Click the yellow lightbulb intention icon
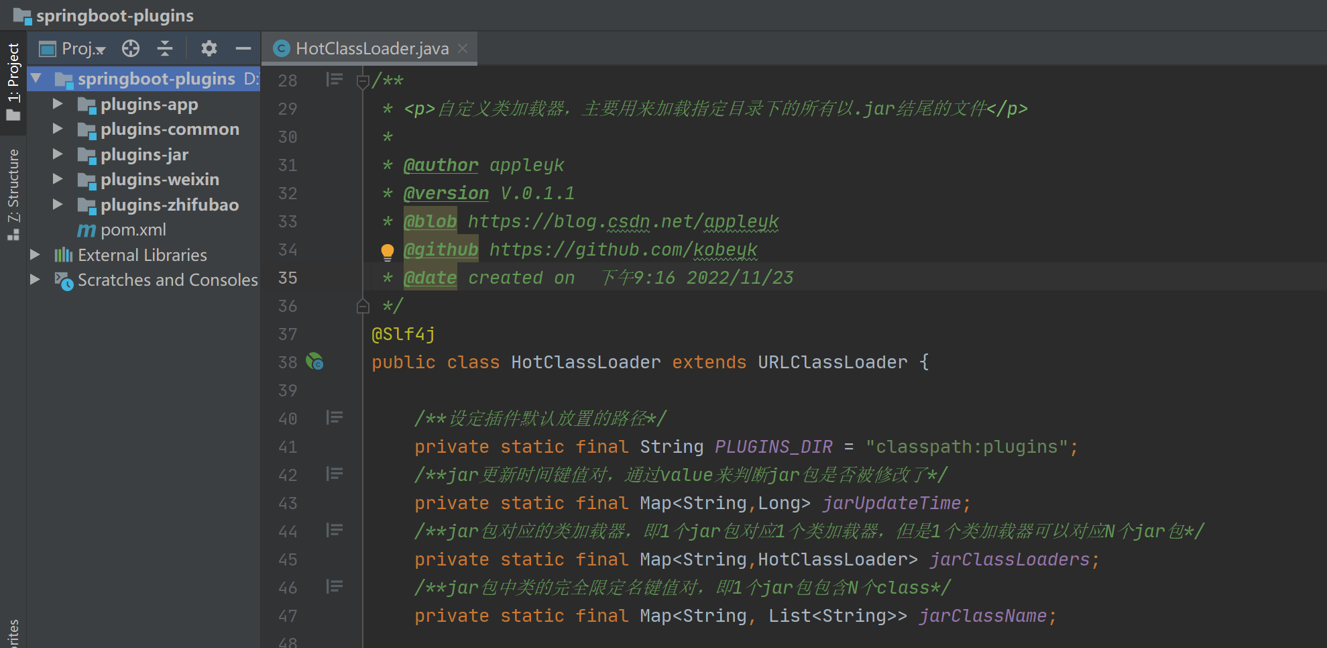The width and height of the screenshot is (1327, 648). pyautogui.click(x=388, y=252)
